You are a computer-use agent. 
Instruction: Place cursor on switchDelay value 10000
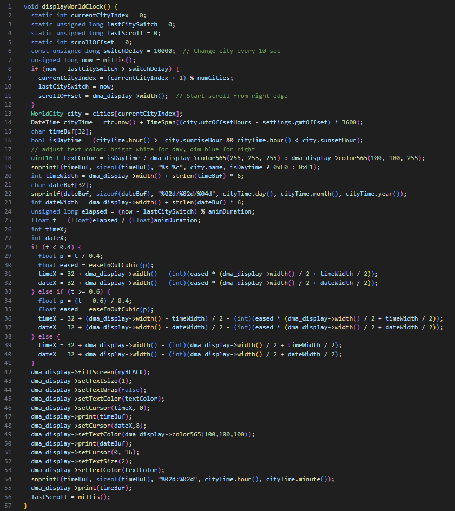(164, 51)
